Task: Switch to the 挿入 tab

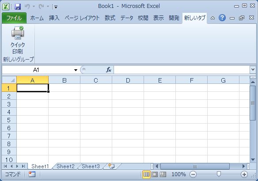Action: coord(54,18)
